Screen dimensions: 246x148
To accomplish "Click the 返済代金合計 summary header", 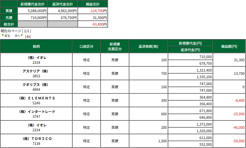I will pos(63,4).
